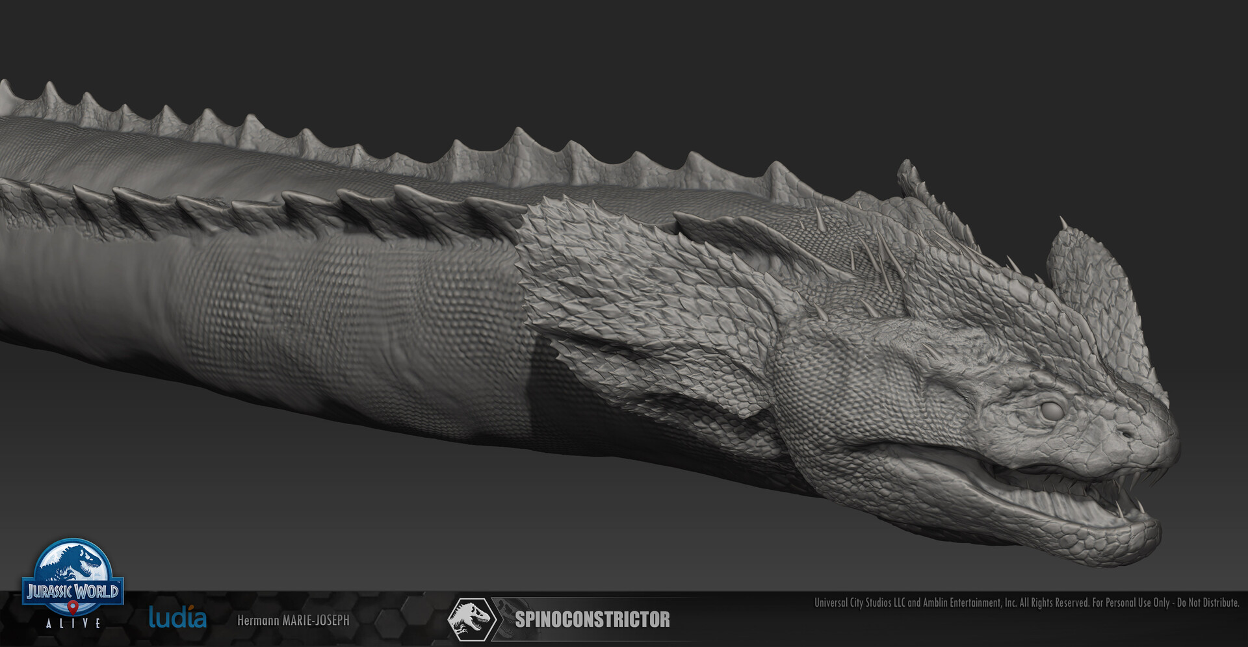This screenshot has height=647, width=1248.
Task: Open the Ludia studio logo
Action: pos(177,617)
